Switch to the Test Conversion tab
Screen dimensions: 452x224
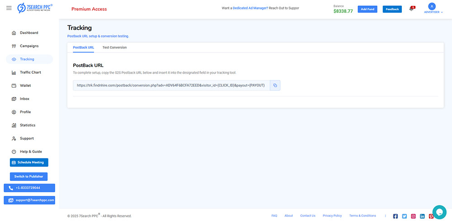click(x=114, y=48)
